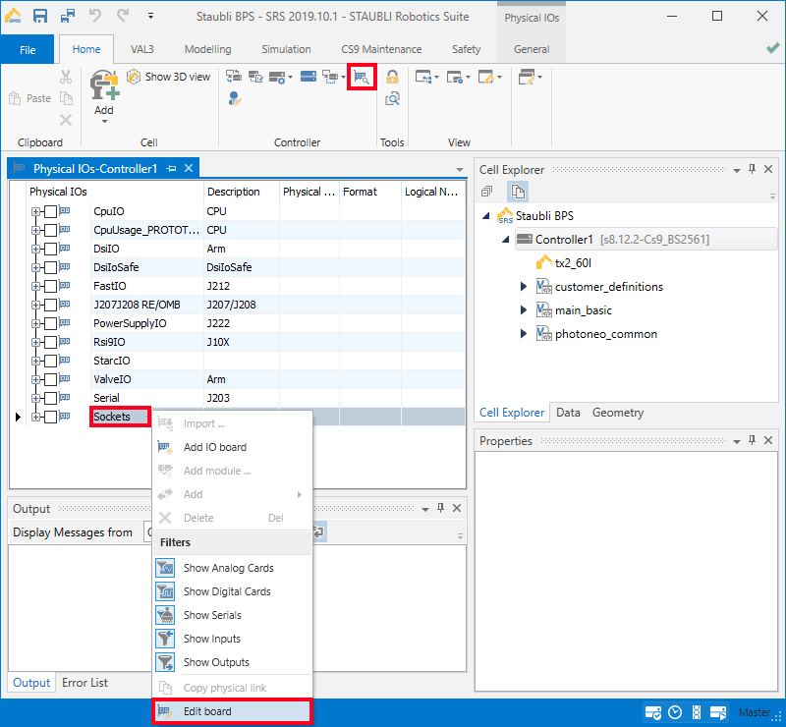
Task: Click the IO board search icon in ribbon
Action: 362,77
